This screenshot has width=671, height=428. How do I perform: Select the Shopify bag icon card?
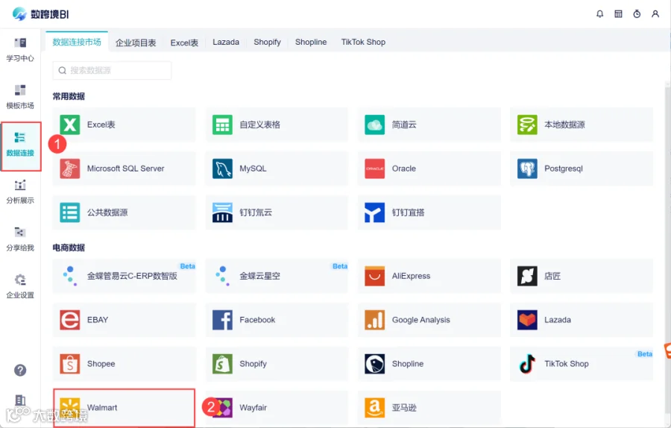[277, 364]
